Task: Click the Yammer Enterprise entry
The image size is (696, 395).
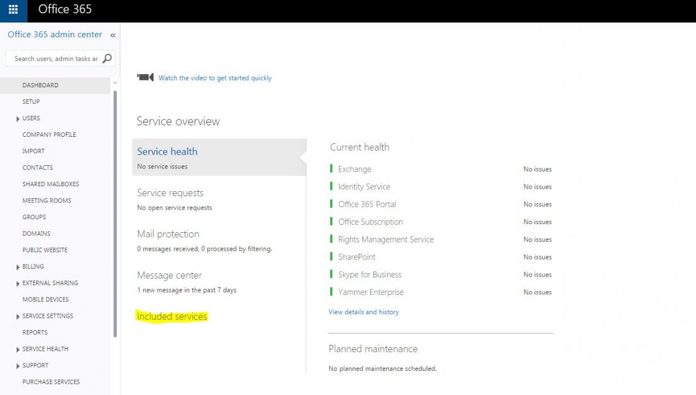Action: point(371,292)
